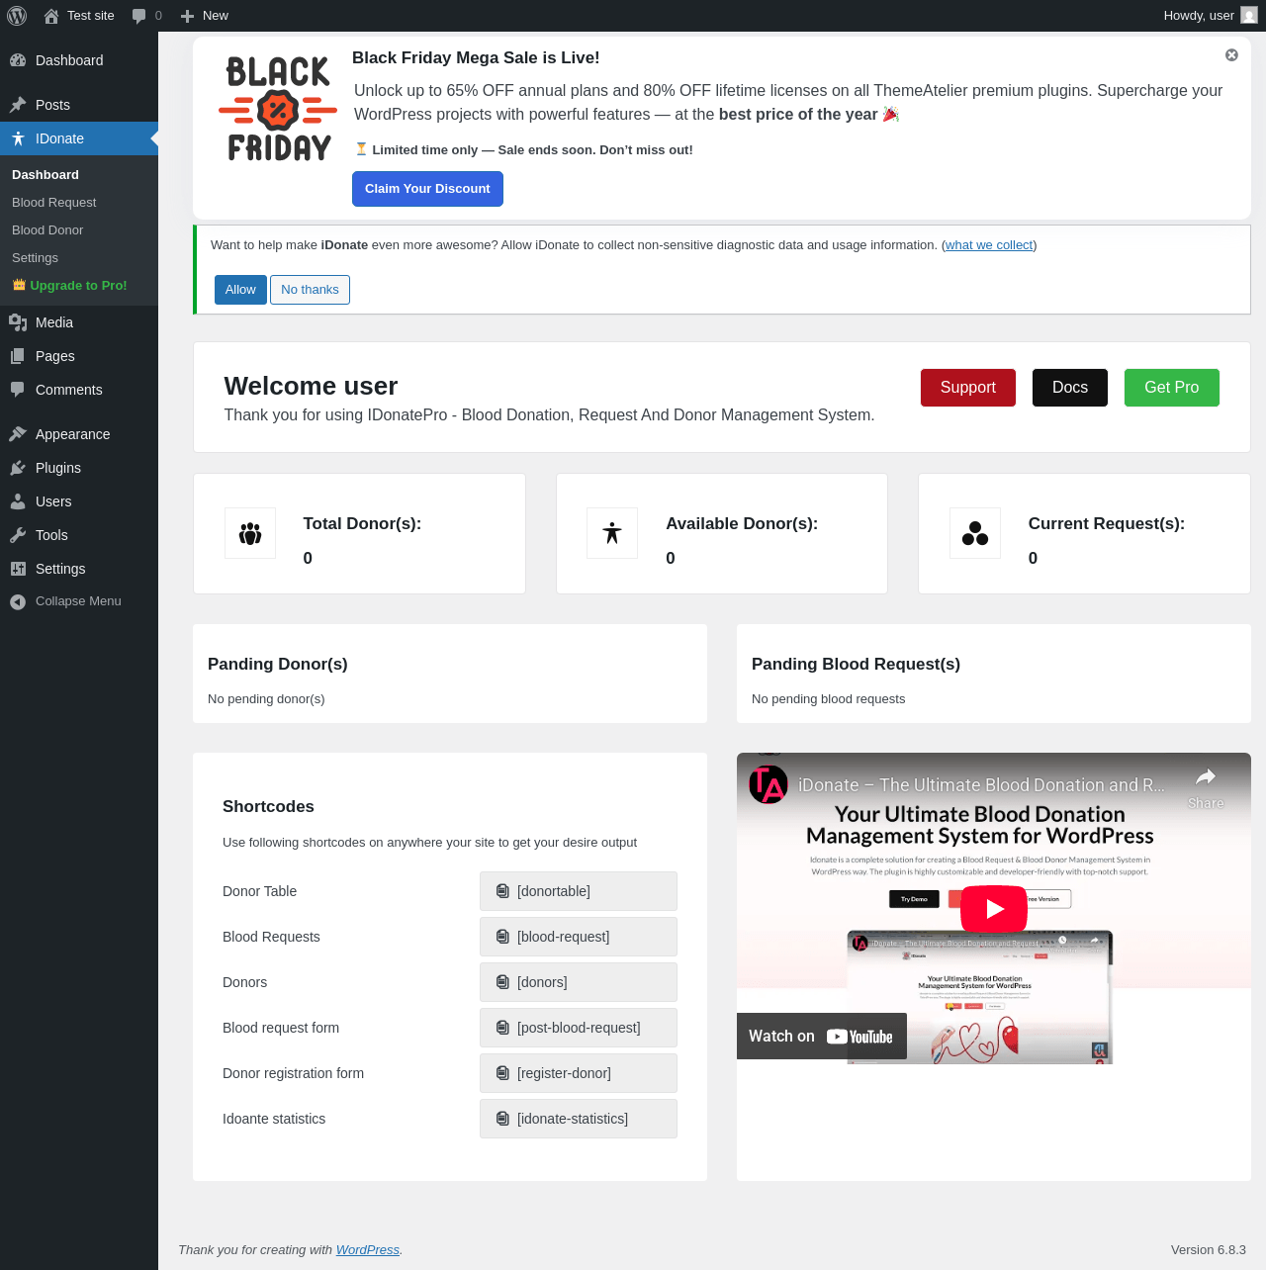
Task: Click the black Docs button
Action: 1070,388
